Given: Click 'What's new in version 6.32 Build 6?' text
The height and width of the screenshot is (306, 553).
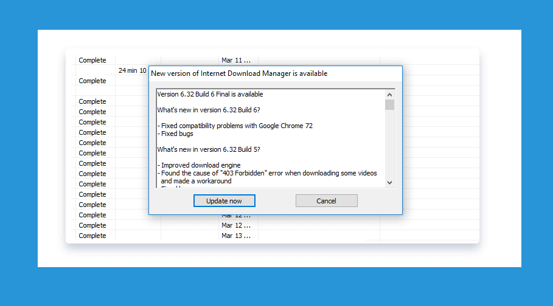Looking at the screenshot, I should (x=209, y=110).
